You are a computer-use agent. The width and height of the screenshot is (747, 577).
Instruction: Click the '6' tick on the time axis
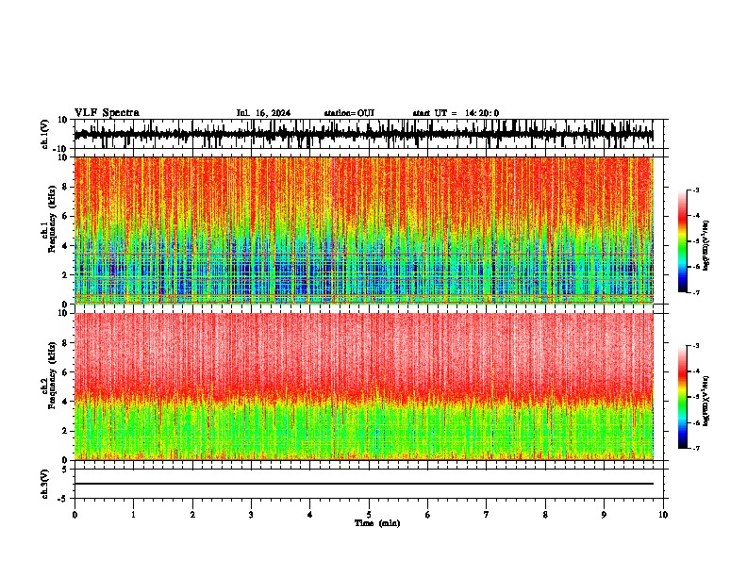pos(427,515)
